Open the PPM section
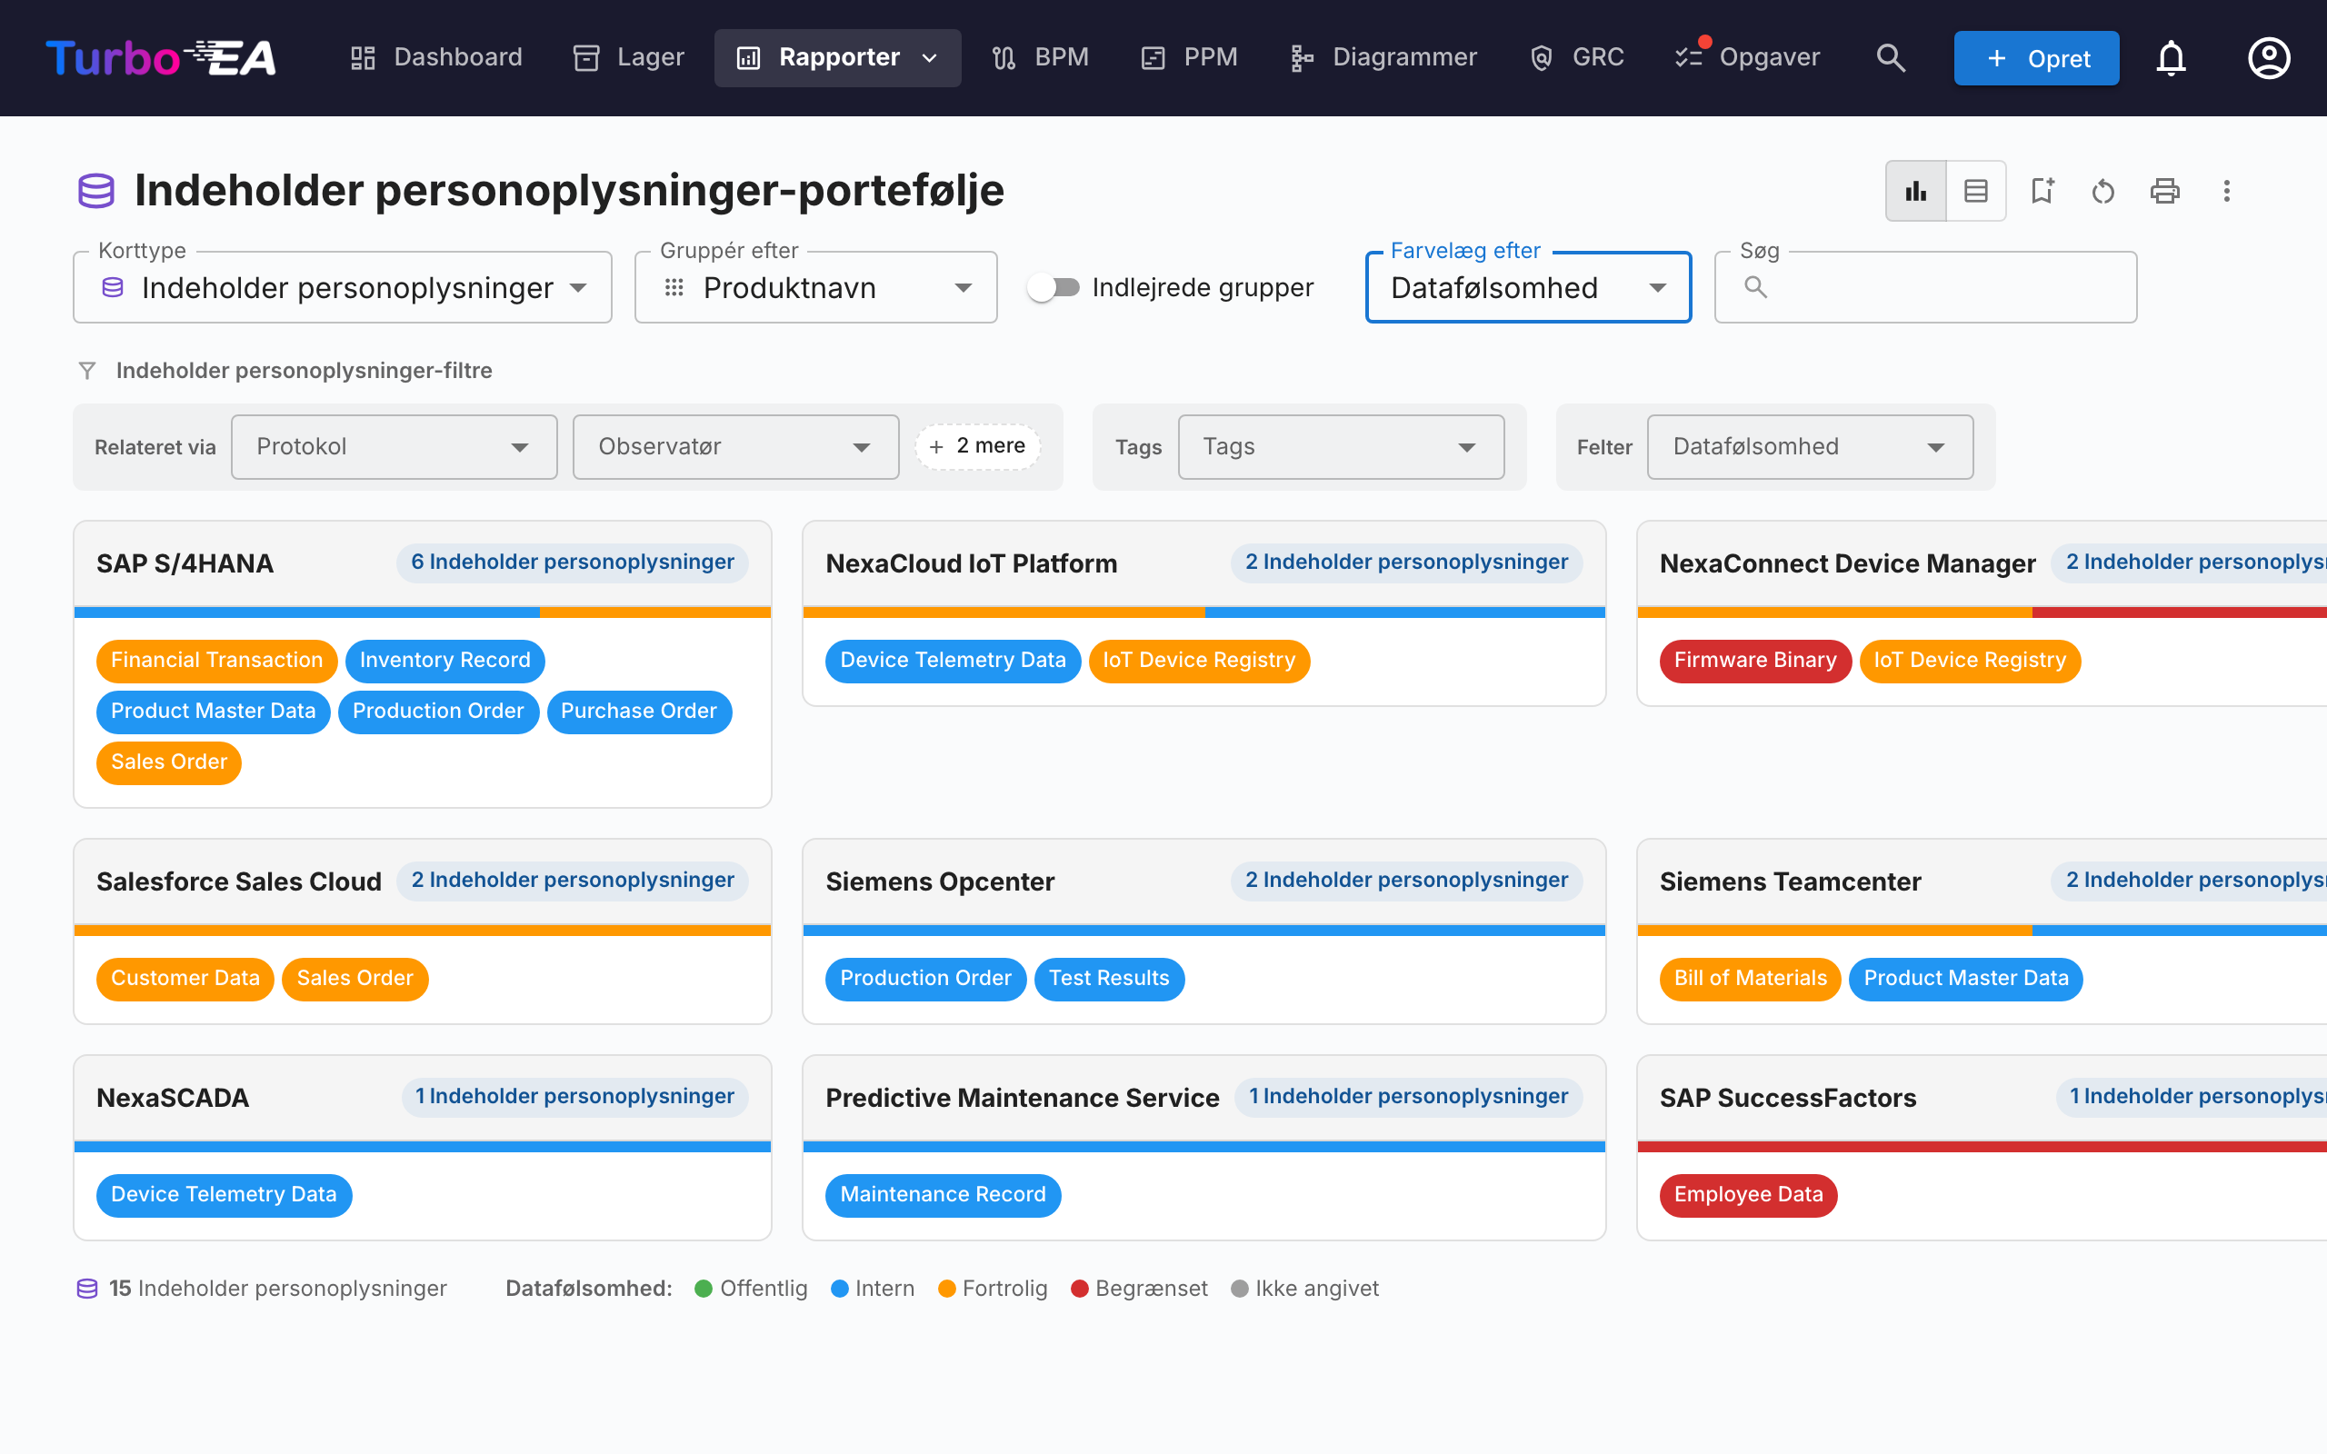This screenshot has width=2327, height=1454. click(x=1190, y=57)
